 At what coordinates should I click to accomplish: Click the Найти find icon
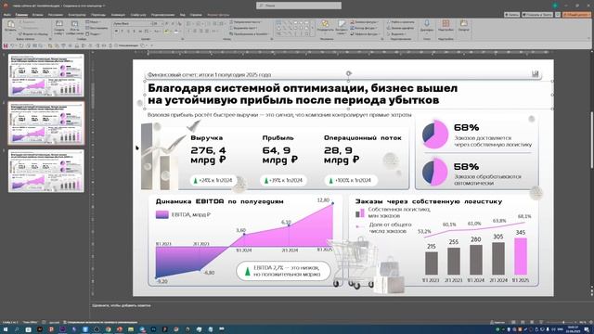pos(388,22)
